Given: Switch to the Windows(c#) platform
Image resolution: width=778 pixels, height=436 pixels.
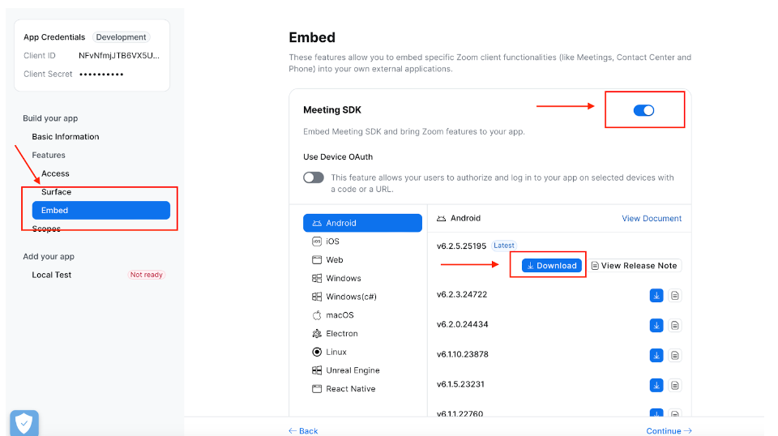Looking at the screenshot, I should [x=350, y=297].
